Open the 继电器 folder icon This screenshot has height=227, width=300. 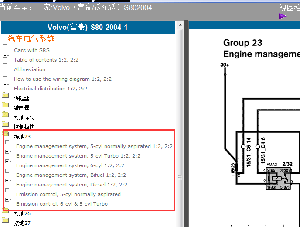tap(5, 105)
